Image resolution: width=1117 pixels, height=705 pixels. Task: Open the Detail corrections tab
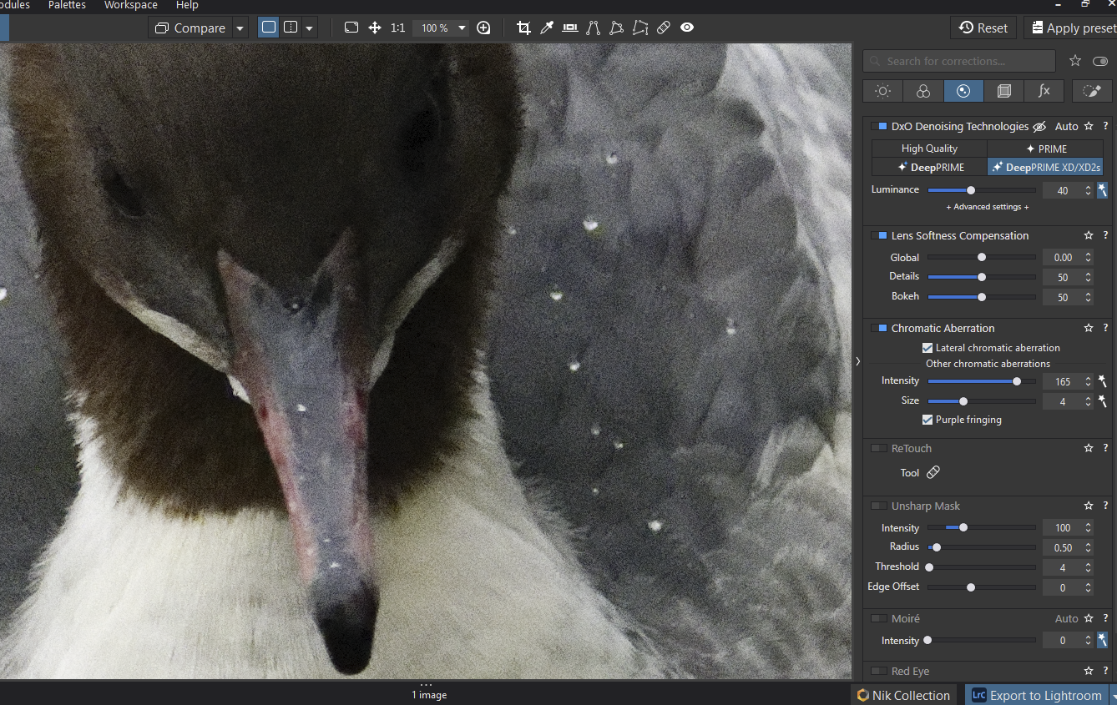pyautogui.click(x=963, y=91)
